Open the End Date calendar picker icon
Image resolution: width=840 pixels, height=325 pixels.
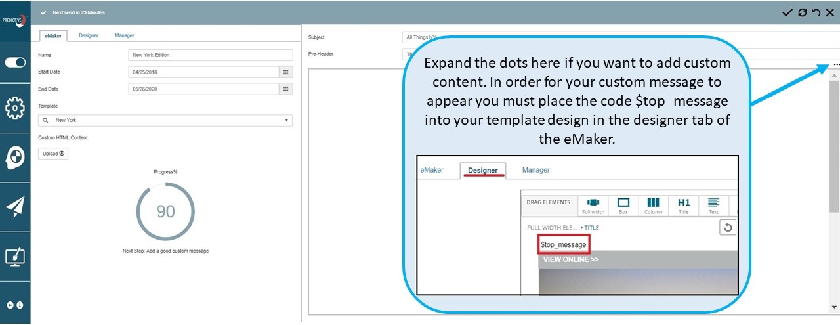(286, 89)
